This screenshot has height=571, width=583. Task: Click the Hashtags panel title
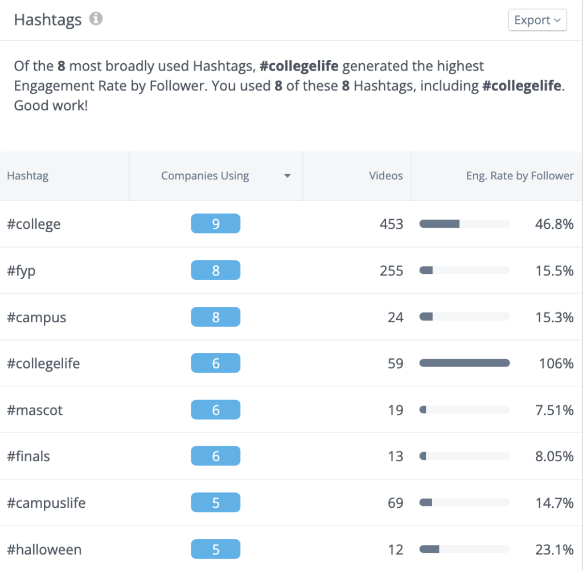tap(48, 20)
